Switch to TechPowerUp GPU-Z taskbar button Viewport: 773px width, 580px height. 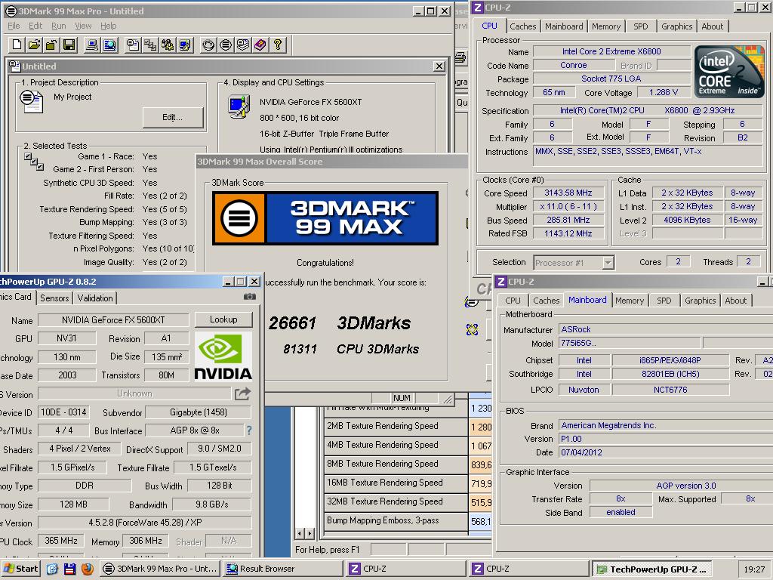coord(651,569)
